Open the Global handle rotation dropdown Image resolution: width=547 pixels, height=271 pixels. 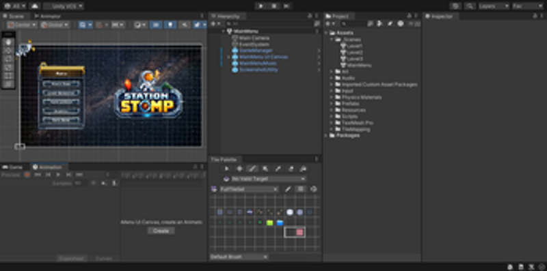(x=55, y=25)
